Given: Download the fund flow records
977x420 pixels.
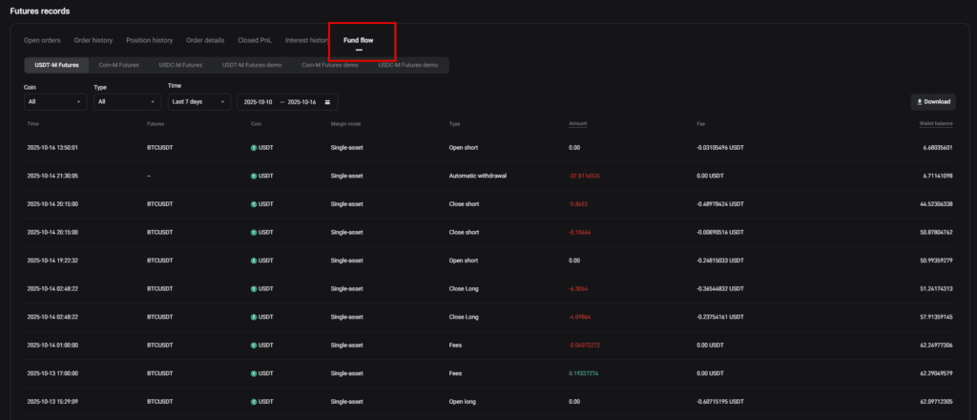Looking at the screenshot, I should [932, 101].
